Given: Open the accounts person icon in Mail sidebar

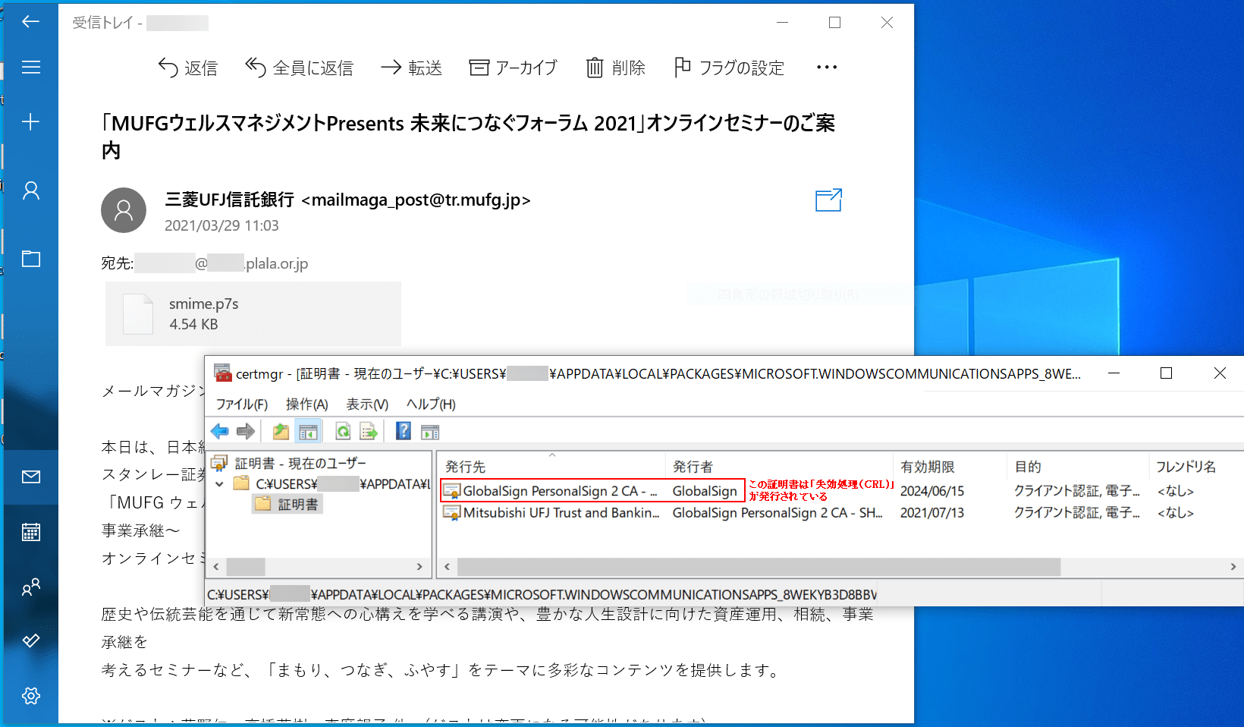Looking at the screenshot, I should coord(30,190).
